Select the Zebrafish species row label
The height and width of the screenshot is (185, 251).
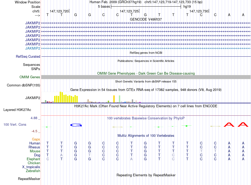point(33,171)
